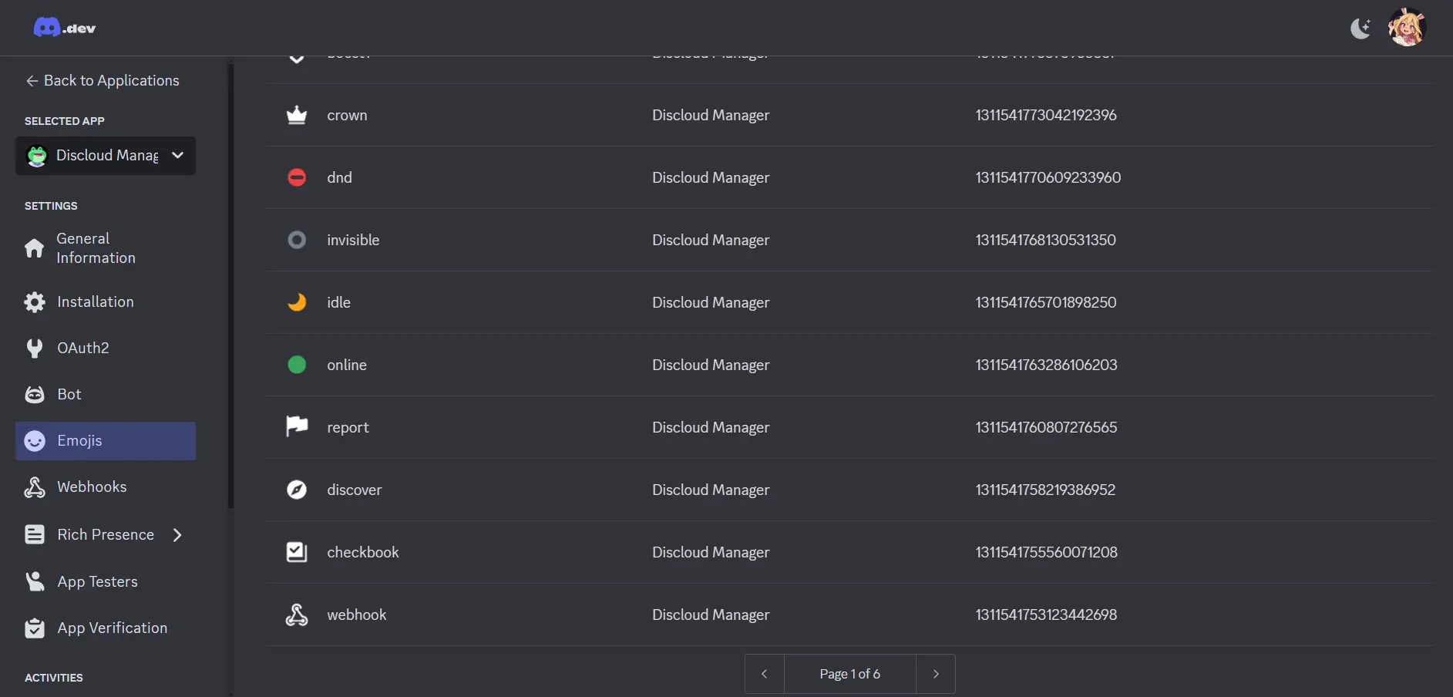The height and width of the screenshot is (697, 1453).
Task: Click the dnd red status emoji
Action: 297,177
